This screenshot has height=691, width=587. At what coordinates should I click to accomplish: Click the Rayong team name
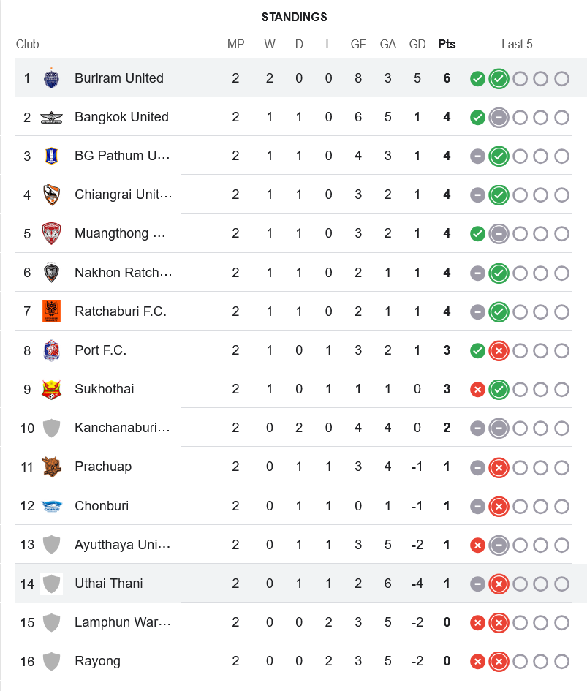pos(97,661)
